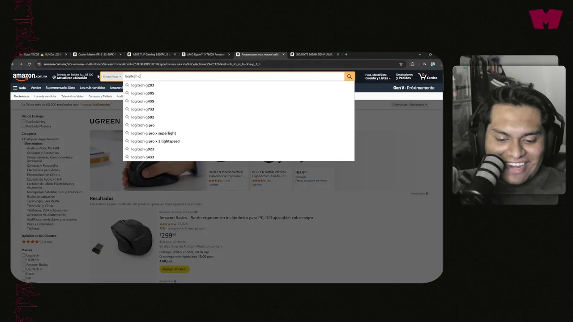
Task: Choose suggestion logitech g502
Action: pyautogui.click(x=239, y=117)
